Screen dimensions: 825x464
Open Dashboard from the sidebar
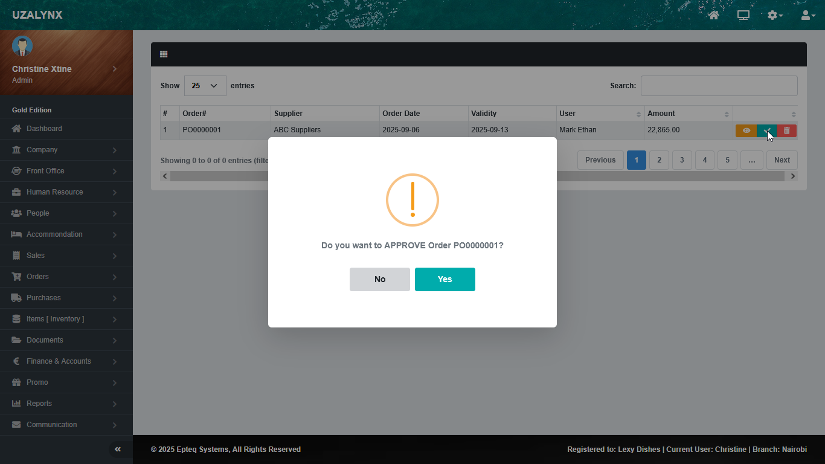(x=44, y=129)
